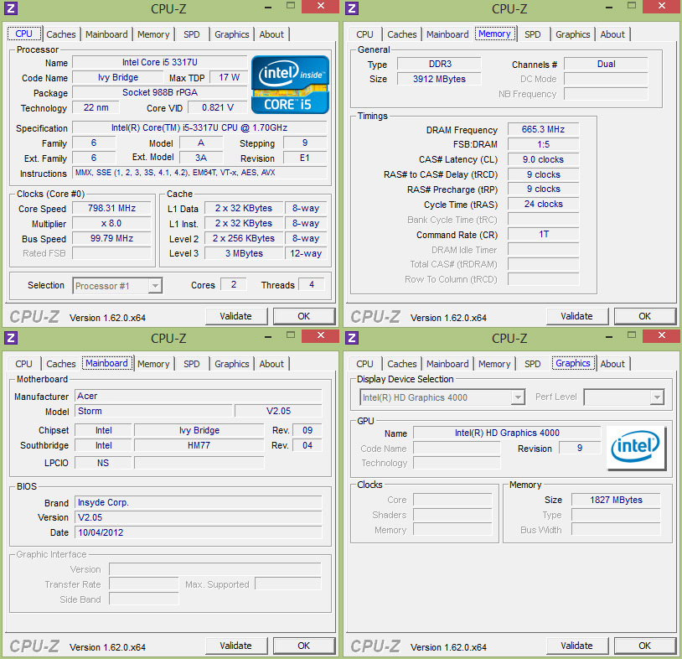Open the Display Device Selection dropdown
682x659 pixels.
tap(442, 397)
